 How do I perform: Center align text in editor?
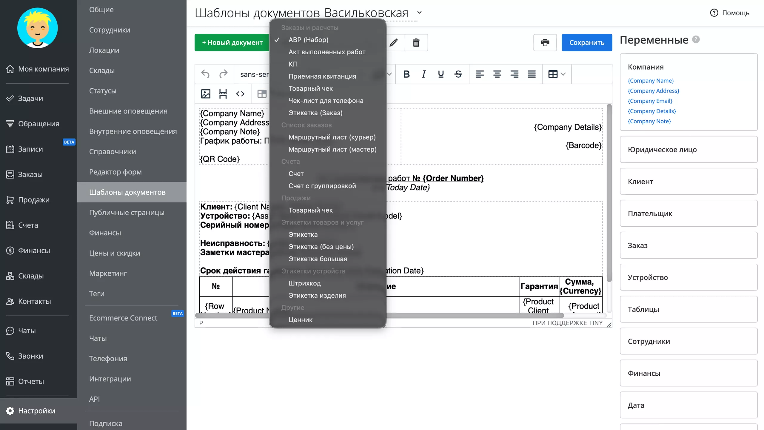pyautogui.click(x=497, y=74)
